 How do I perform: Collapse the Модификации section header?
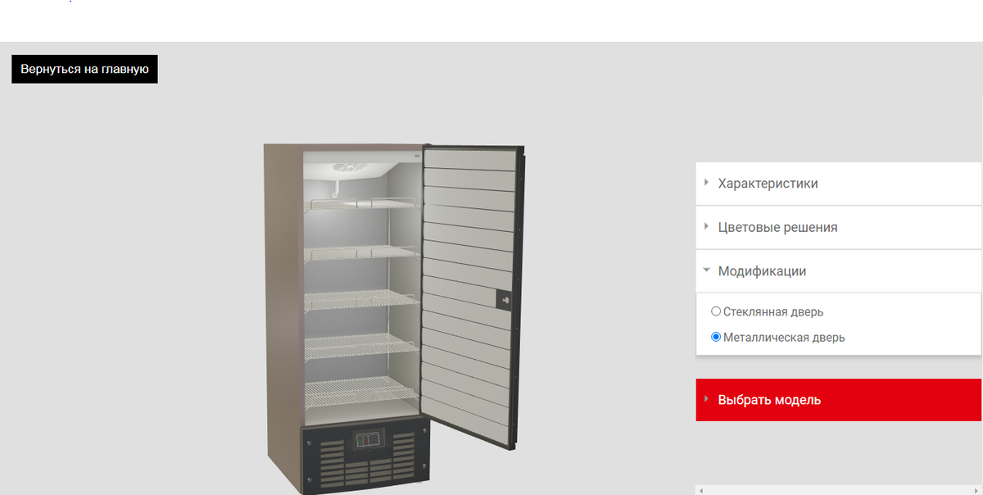(x=839, y=271)
